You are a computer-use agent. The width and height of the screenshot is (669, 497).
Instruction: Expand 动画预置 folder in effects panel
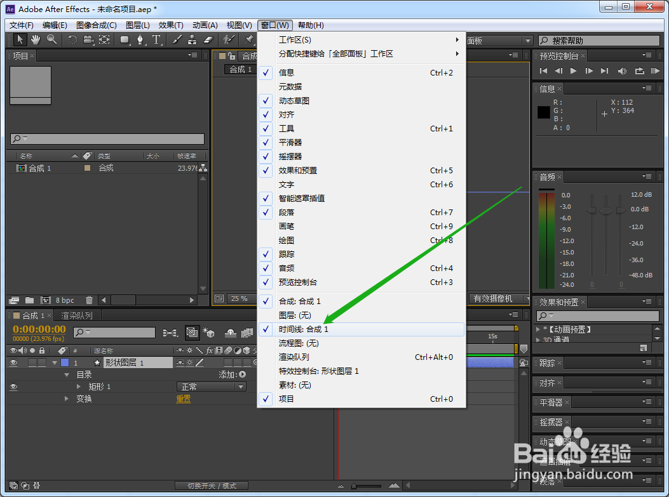pyautogui.click(x=538, y=329)
